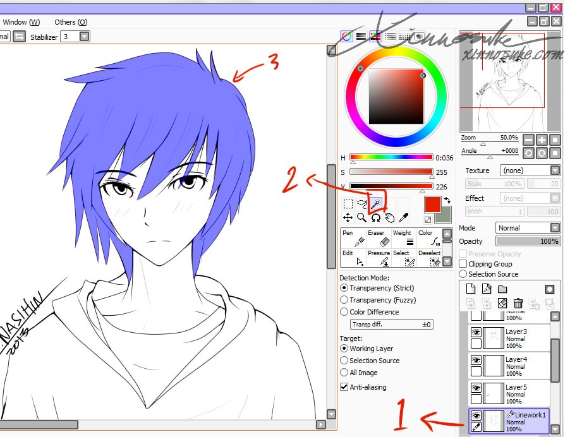Select the Layer4 layer row
This screenshot has height=437, width=570.
509,366
